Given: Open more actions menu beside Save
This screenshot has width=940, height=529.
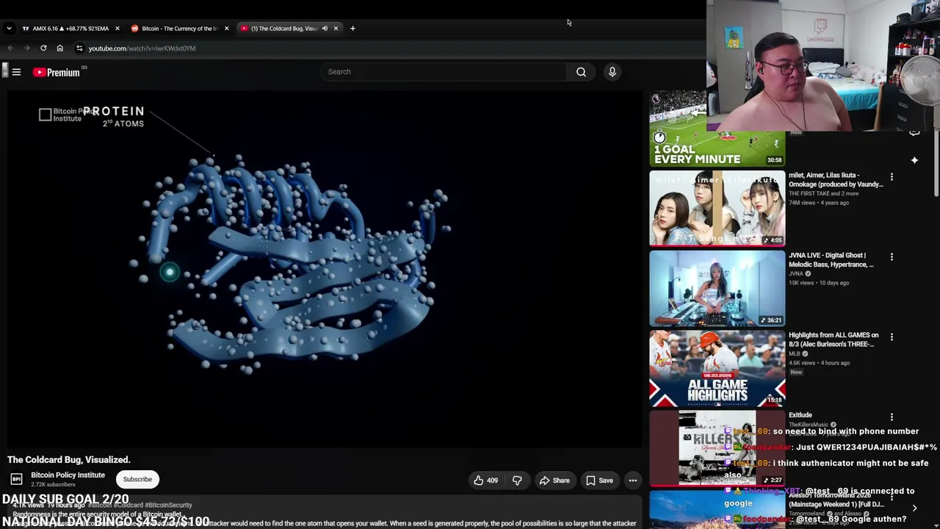Looking at the screenshot, I should coord(632,481).
